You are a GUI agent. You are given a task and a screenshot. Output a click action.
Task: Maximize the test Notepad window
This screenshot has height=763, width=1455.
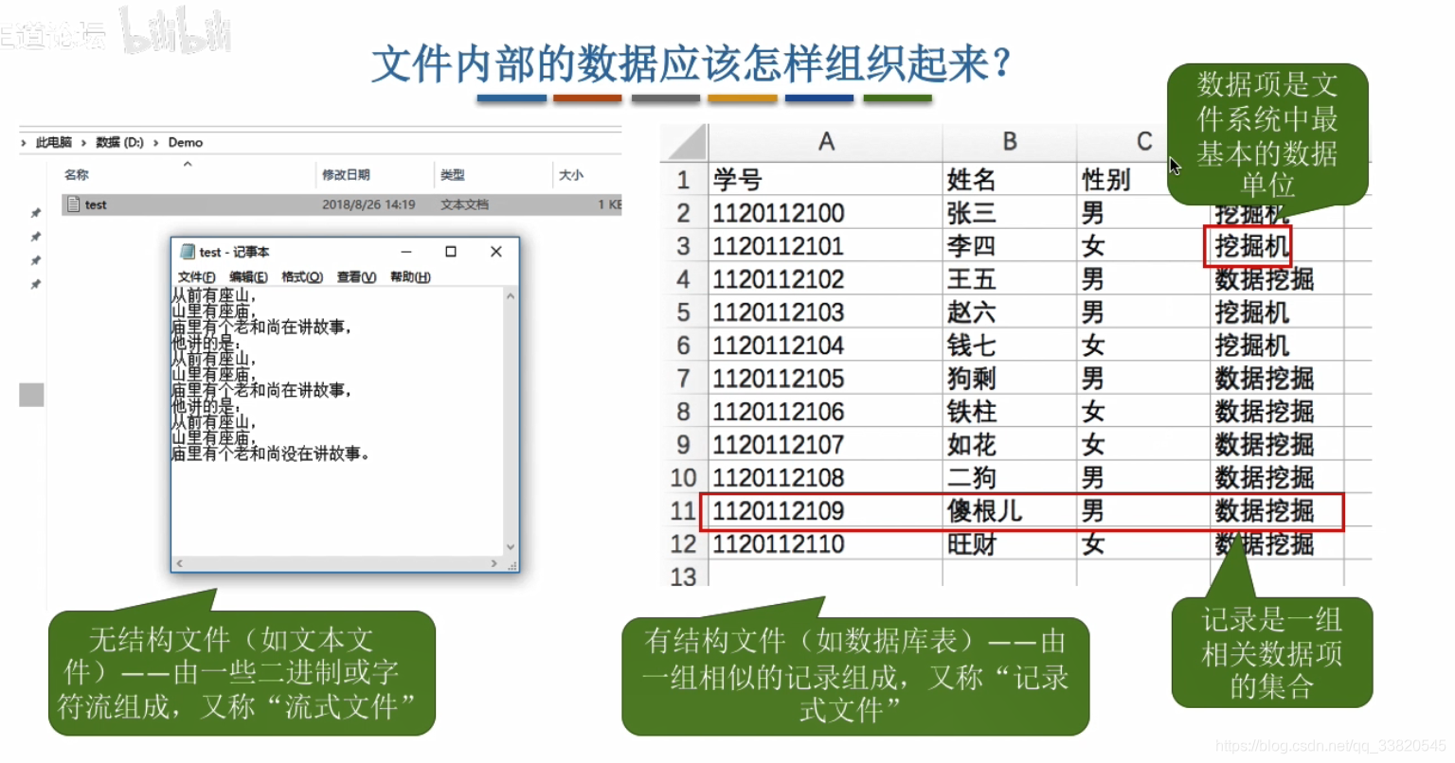tap(451, 252)
